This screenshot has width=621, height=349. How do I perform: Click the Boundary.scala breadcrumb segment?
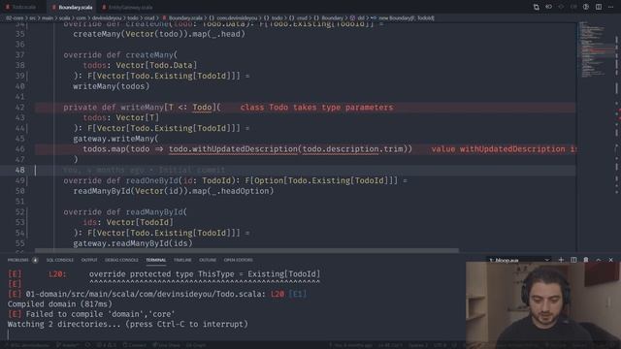coord(182,18)
